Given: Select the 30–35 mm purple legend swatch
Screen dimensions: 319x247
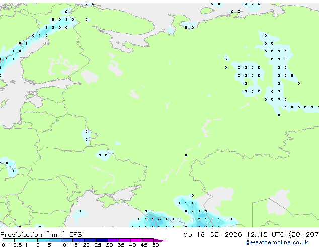Looking at the screenshot, I should pos(113,240).
